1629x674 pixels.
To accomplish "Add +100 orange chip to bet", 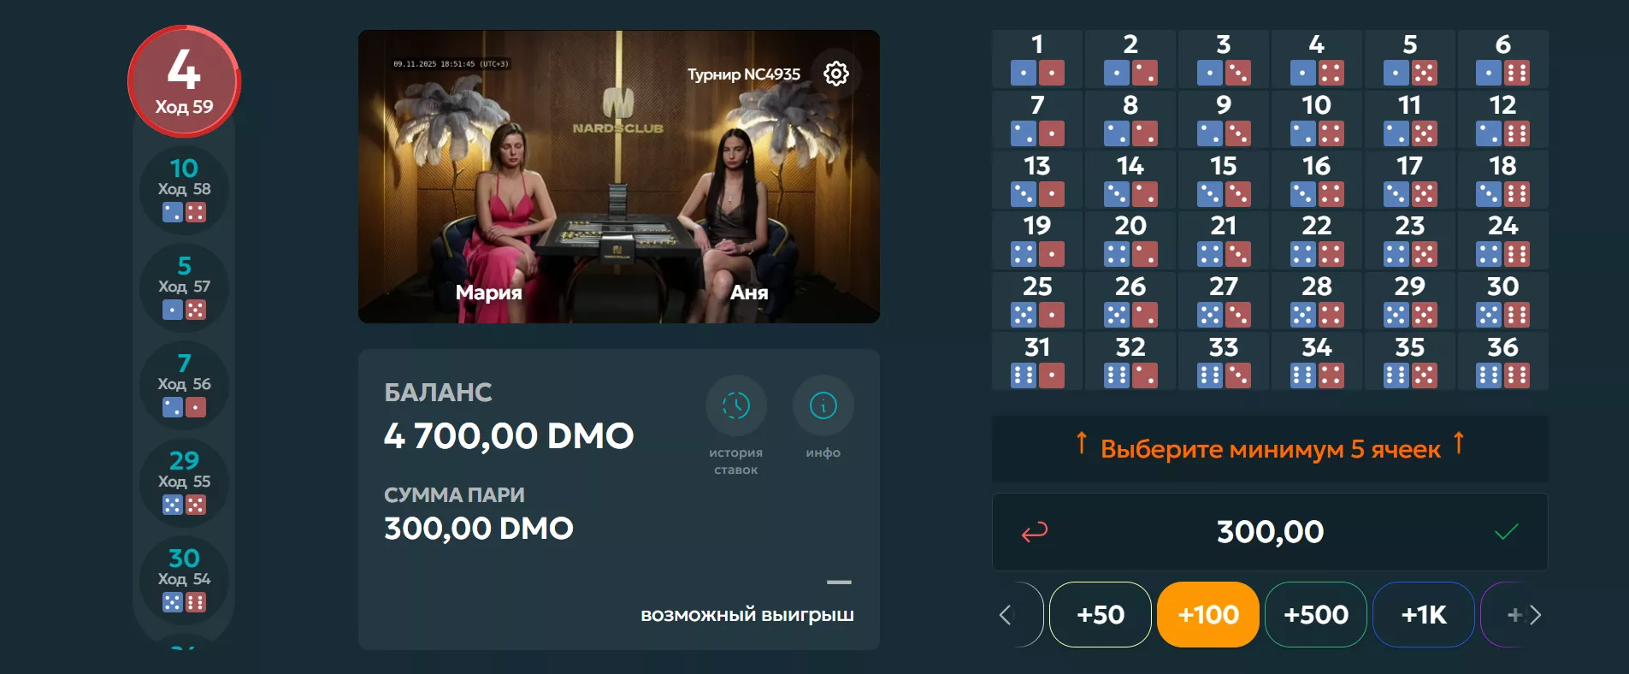I will pos(1208,615).
